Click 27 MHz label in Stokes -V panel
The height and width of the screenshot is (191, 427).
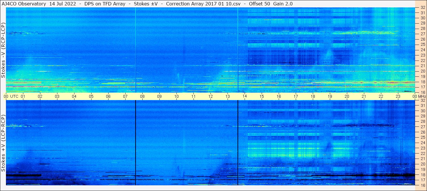423,34
